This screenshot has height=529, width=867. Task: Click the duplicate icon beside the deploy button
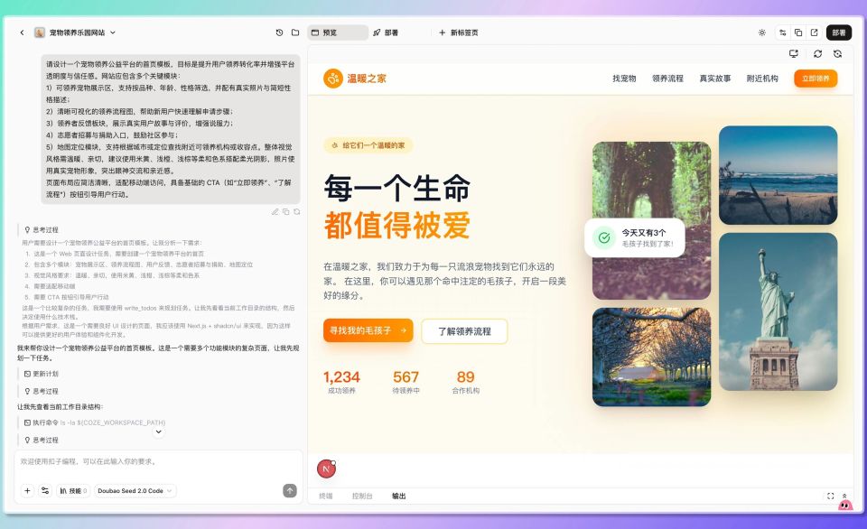797,31
